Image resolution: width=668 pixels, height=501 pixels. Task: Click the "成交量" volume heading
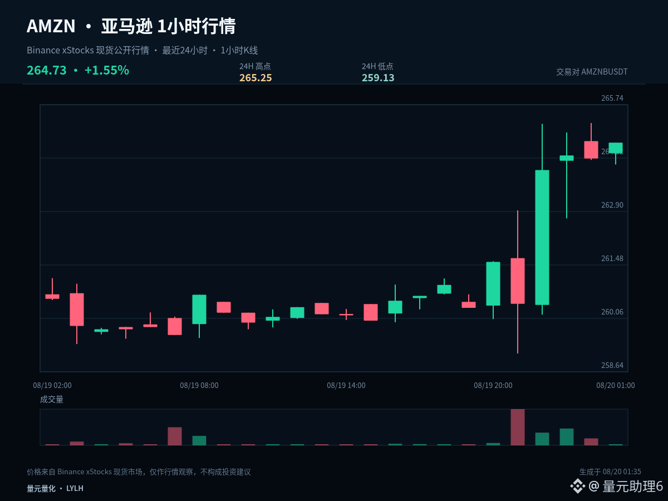click(x=52, y=399)
